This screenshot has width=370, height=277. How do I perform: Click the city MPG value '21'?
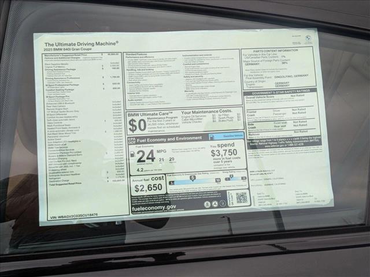pyautogui.click(x=161, y=160)
